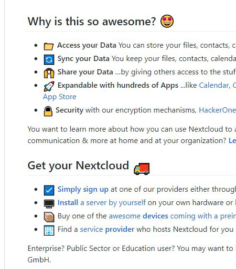Open Install a server by yourself link
Screen dimensions: 236x269
[x=102, y=203]
